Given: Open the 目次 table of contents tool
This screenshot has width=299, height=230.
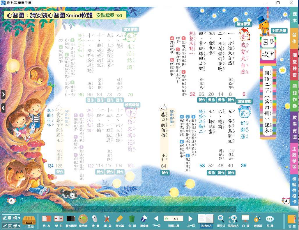Looking at the screenshot, I should [x=47, y=221].
